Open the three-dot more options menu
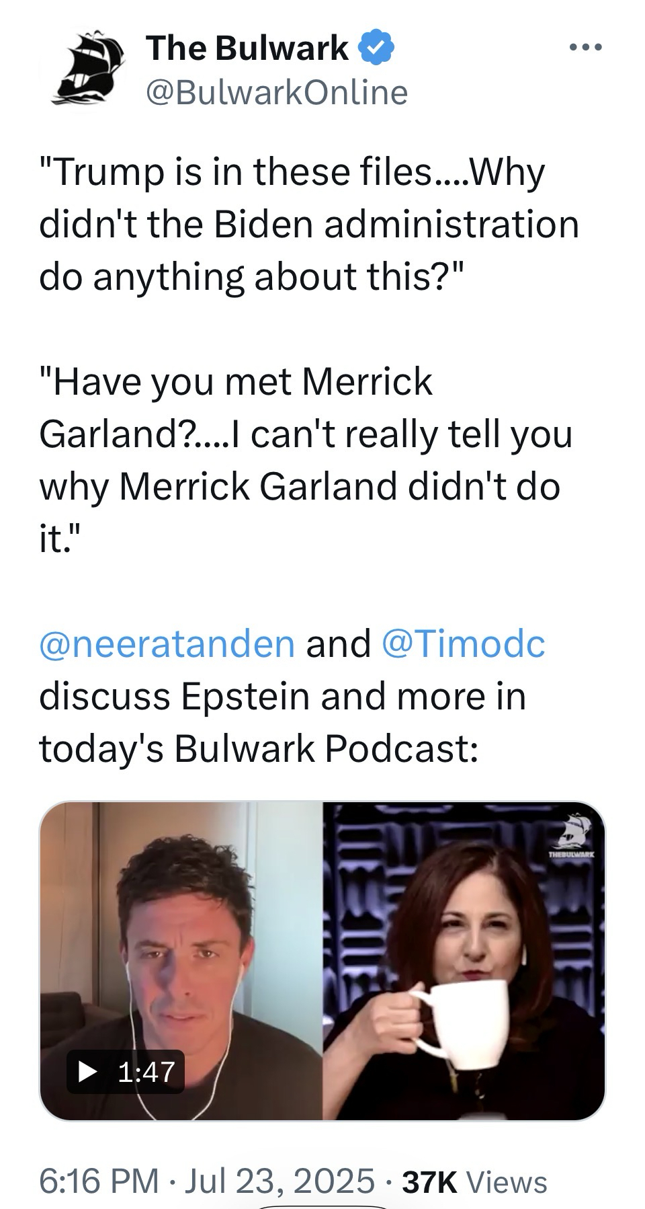The height and width of the screenshot is (1209, 645). point(585,48)
